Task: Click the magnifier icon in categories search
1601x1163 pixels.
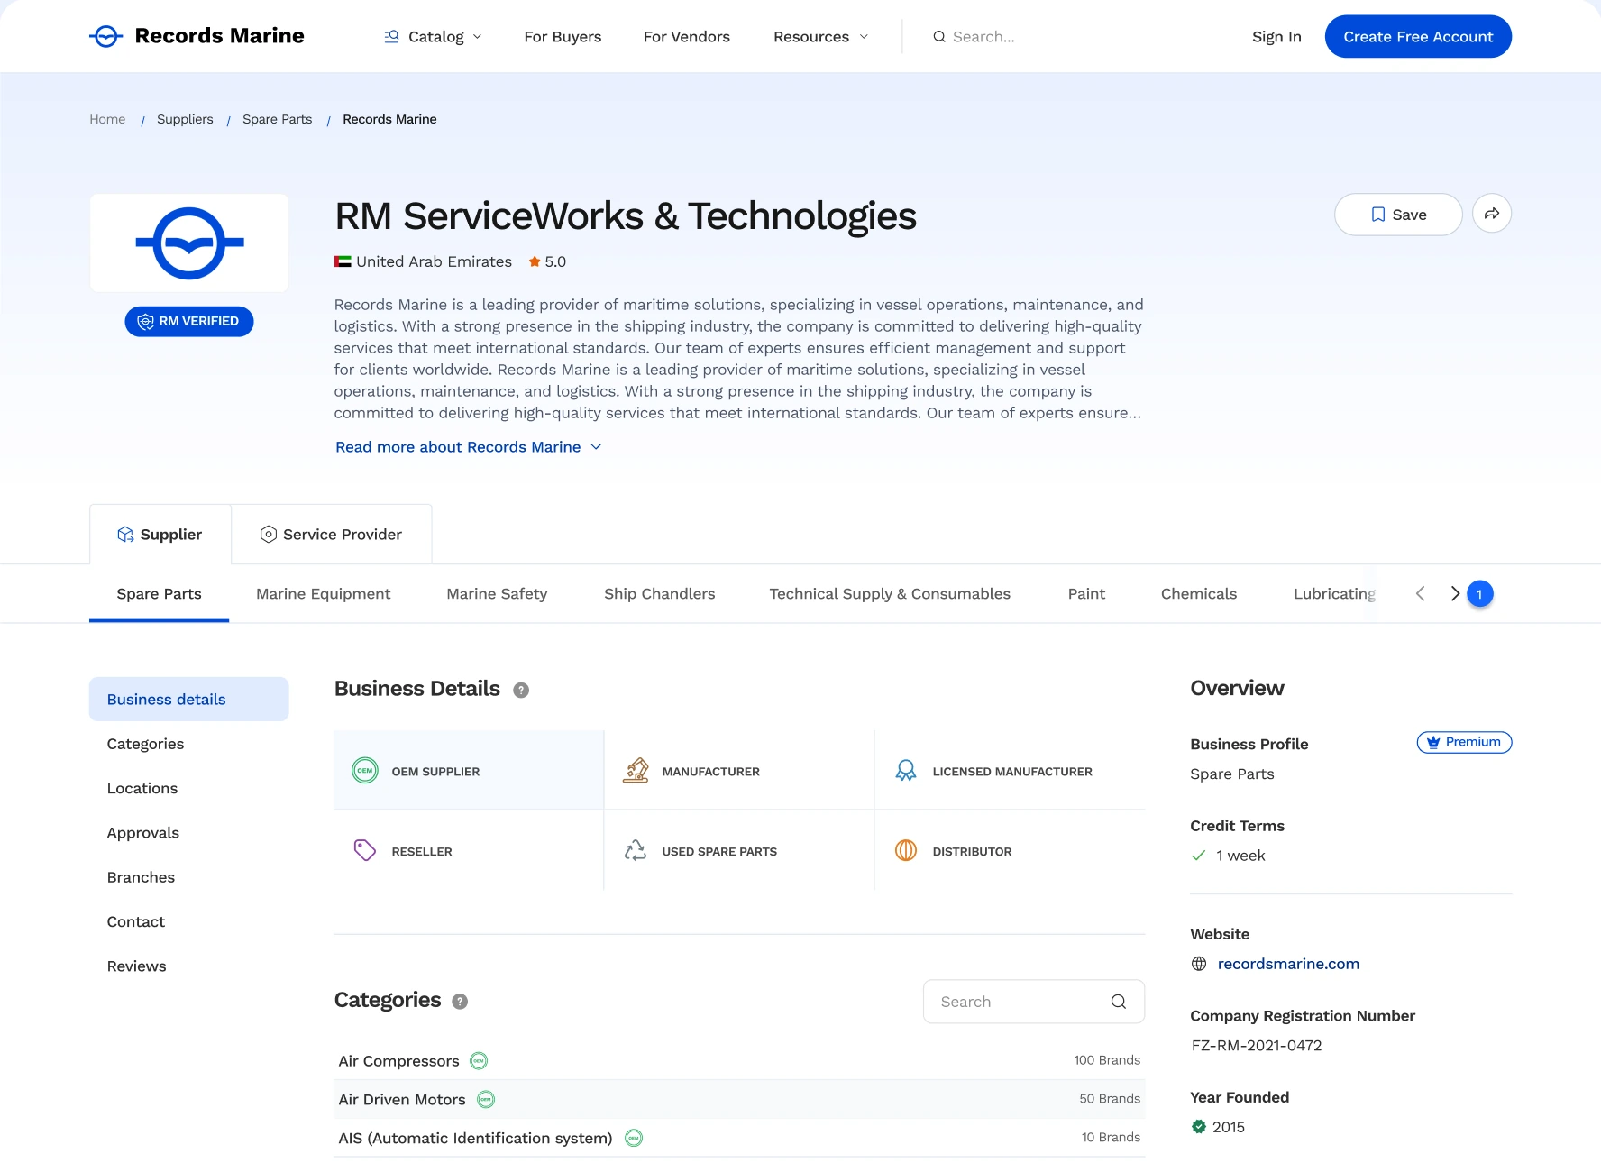Action: pyautogui.click(x=1118, y=1002)
